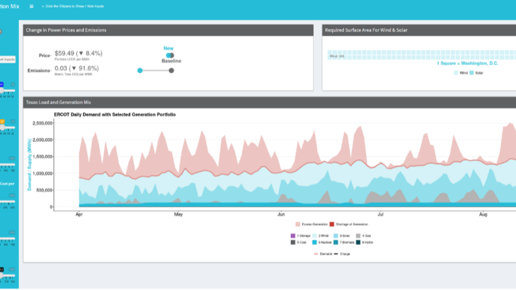Viewport: 516px width, 290px height.
Task: Click the Wind legend swatch in surface area panel
Action: [456, 72]
